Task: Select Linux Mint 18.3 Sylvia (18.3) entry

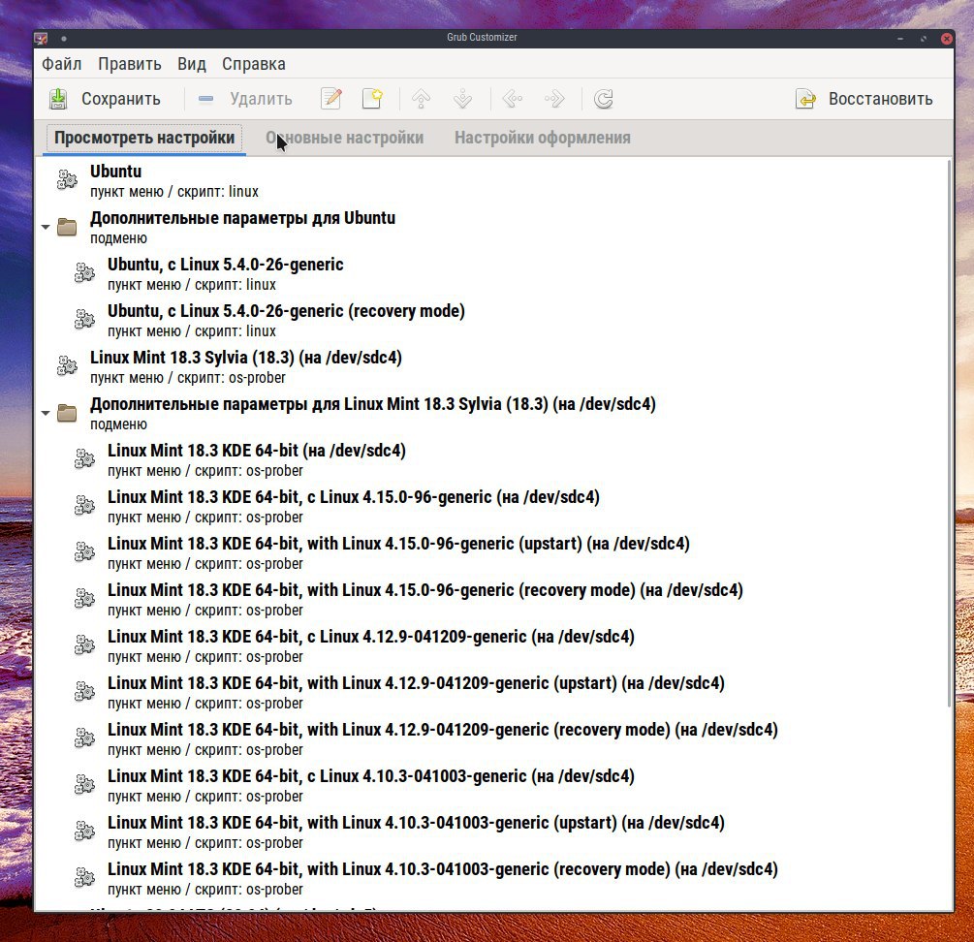Action: [x=491, y=367]
